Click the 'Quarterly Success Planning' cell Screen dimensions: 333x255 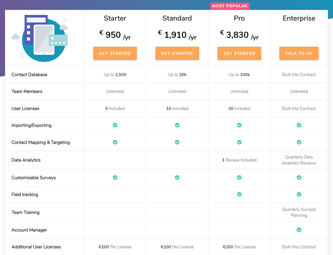[x=299, y=212]
